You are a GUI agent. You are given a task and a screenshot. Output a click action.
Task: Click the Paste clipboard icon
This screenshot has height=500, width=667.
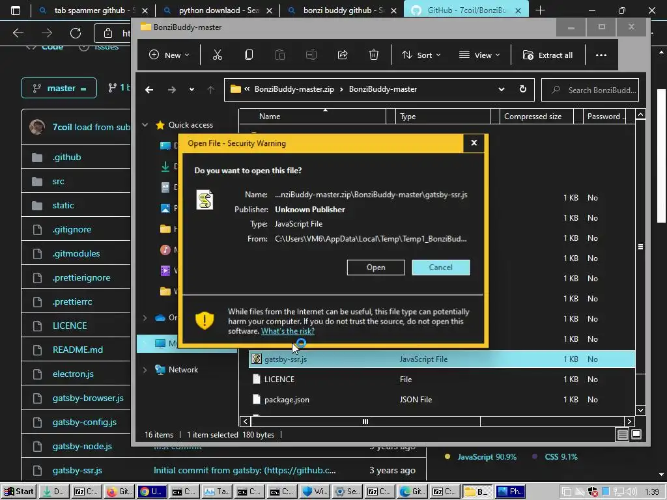pyautogui.click(x=280, y=55)
